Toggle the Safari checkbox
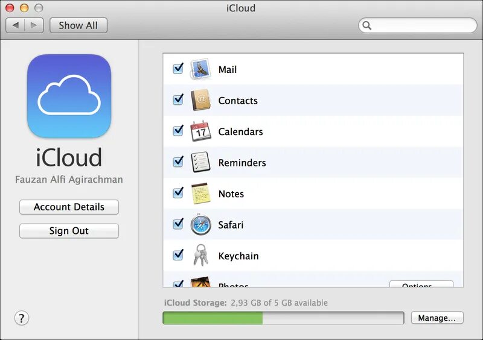 [x=178, y=224]
